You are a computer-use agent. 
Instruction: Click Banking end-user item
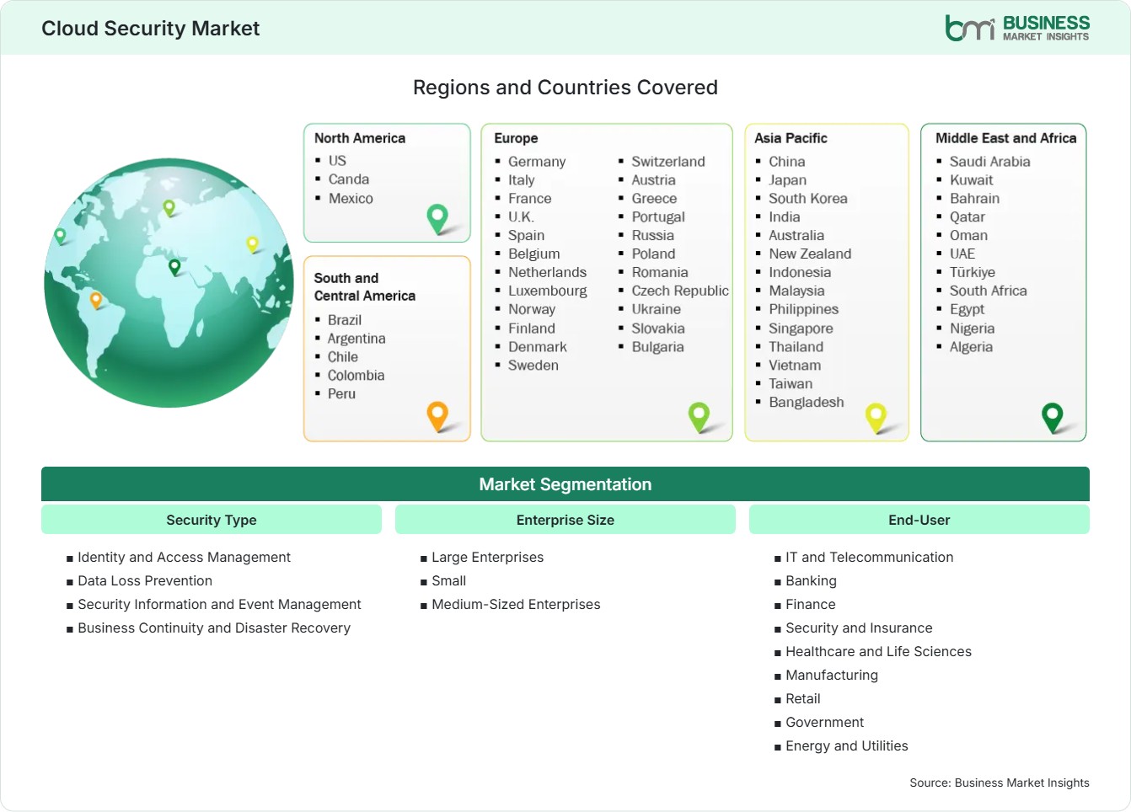coord(811,581)
